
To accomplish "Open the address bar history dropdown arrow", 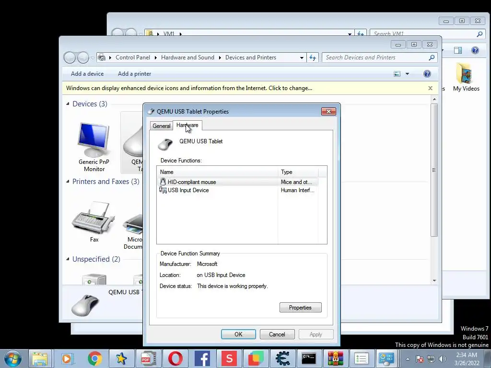I will [302, 57].
